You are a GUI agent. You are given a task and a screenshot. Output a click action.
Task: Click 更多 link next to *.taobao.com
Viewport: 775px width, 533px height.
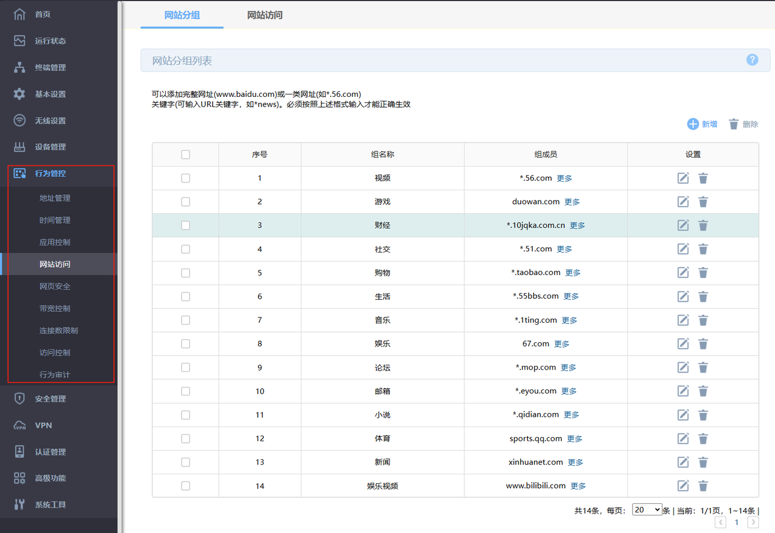573,273
